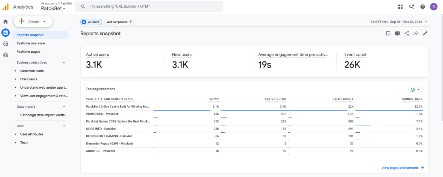Click the Add comparison button
443x177 pixels.
coord(119,22)
